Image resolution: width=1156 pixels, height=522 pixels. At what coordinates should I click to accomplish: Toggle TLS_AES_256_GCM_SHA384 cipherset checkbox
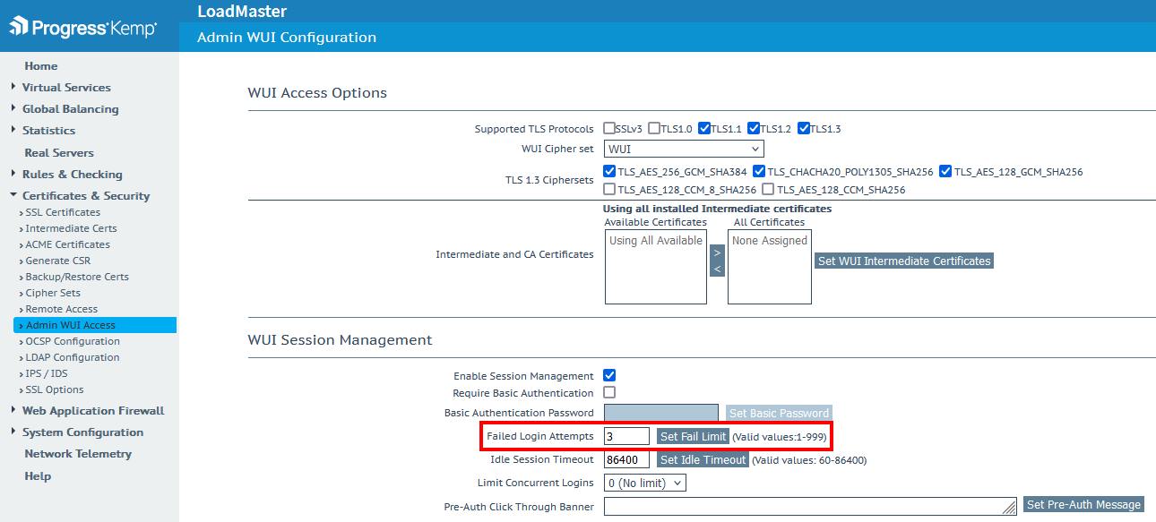click(x=609, y=171)
